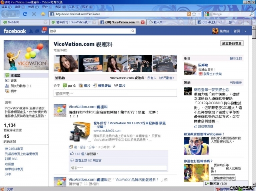
Task: Expand the address bar URL dropdown arrow
Action: point(199,14)
